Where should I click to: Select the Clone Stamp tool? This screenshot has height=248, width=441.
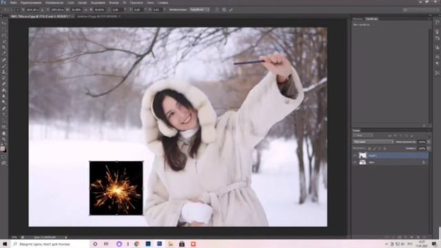click(x=3, y=72)
